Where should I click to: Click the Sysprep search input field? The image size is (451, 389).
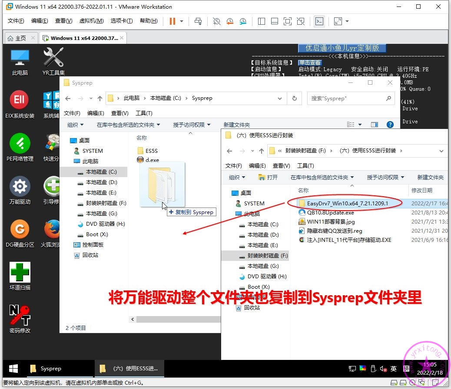click(x=347, y=98)
